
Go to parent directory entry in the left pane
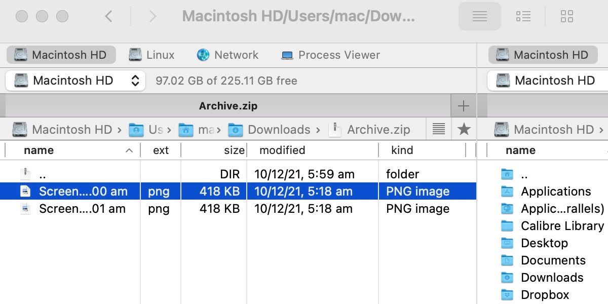click(x=43, y=174)
